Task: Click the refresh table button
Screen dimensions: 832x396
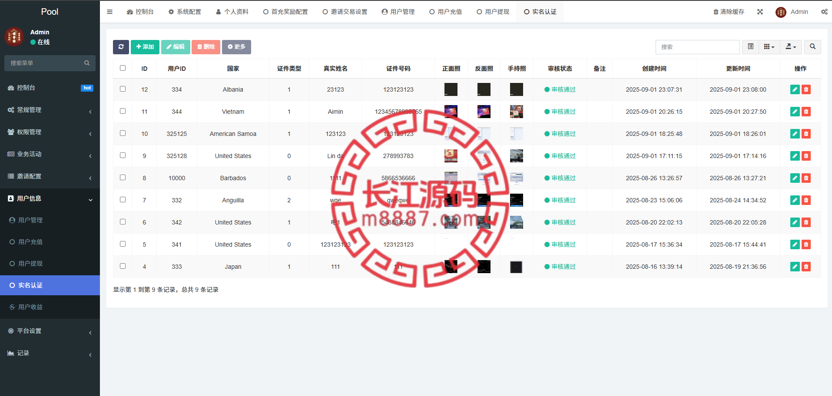Action: [121, 47]
